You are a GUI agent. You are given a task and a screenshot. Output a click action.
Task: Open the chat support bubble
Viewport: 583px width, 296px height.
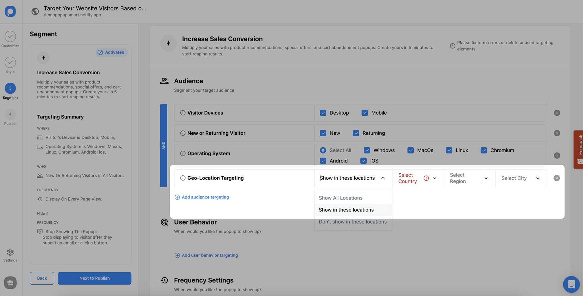(x=571, y=284)
